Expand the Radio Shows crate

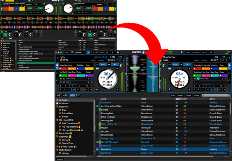(57, 150)
